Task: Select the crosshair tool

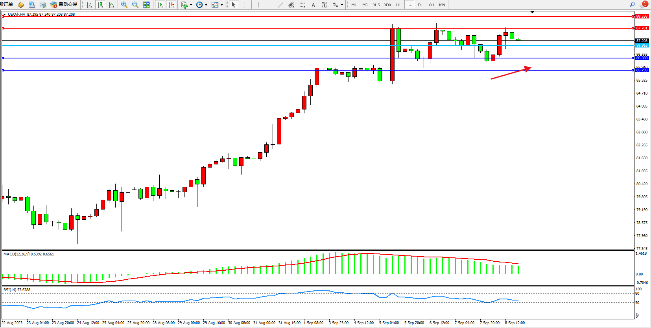Action: tap(245, 5)
